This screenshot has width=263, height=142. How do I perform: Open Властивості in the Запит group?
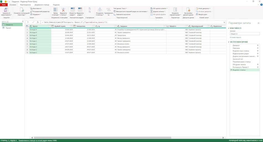click(36, 8)
